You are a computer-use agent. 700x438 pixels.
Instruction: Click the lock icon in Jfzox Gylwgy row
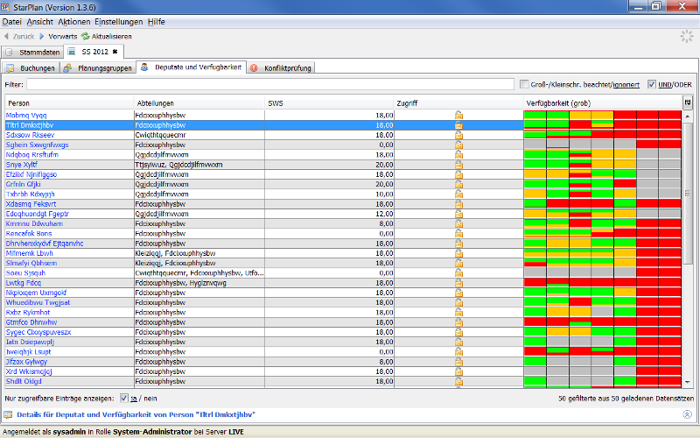click(x=458, y=362)
